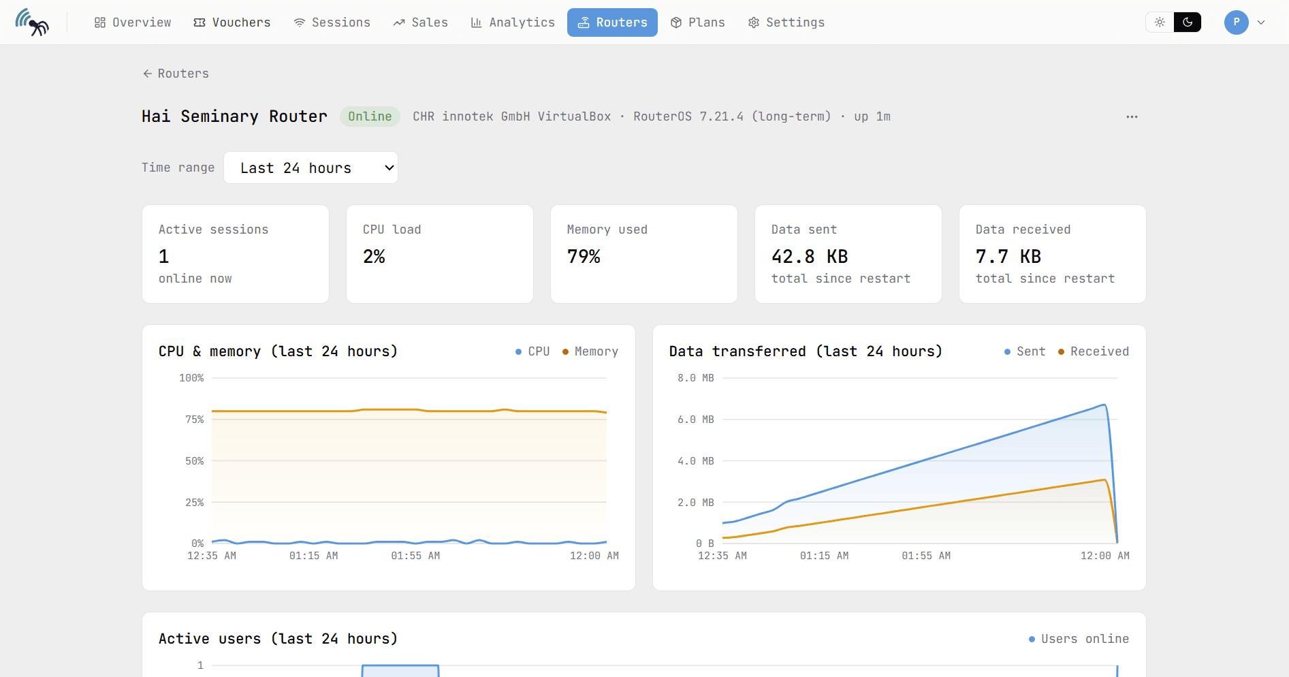The width and height of the screenshot is (1289, 677).
Task: Switch to light theme sun toggle
Action: tap(1160, 22)
